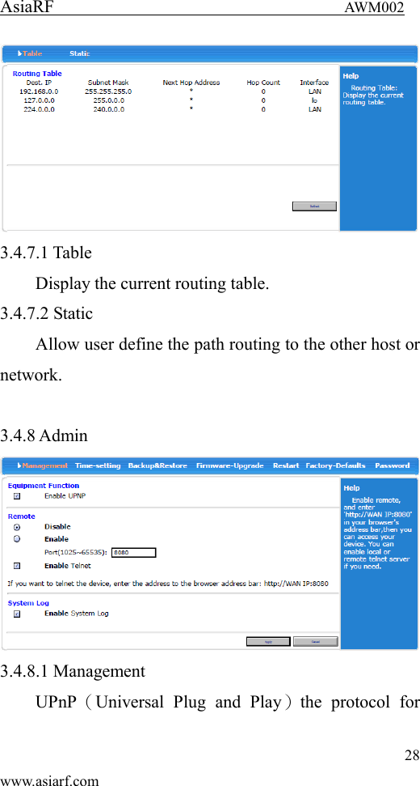This screenshot has width=420, height=786.
Task: Open the Table tab in routing panel
Action: (32, 53)
